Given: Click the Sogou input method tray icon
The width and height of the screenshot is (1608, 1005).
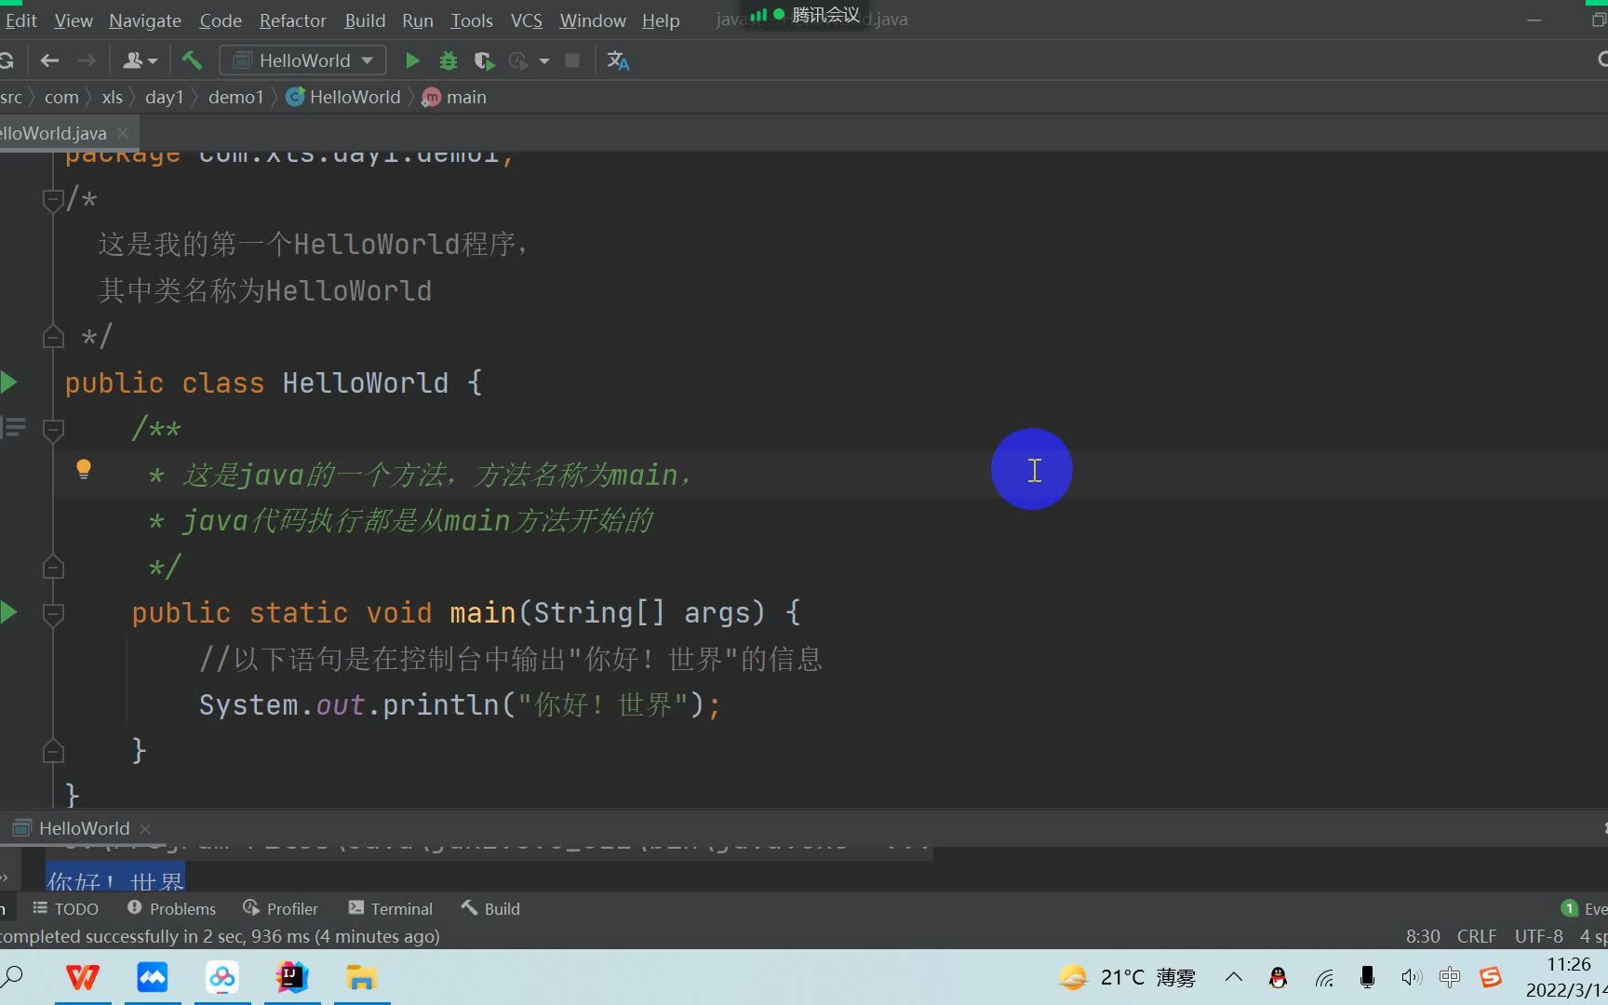Looking at the screenshot, I should (x=1491, y=977).
